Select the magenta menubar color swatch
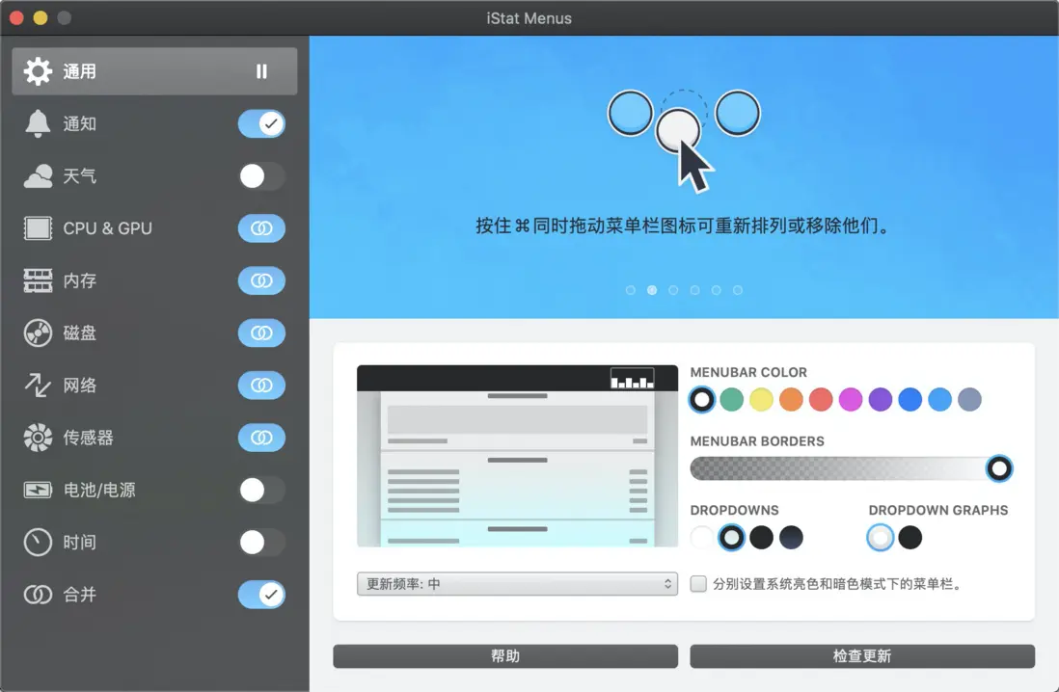The image size is (1059, 692). tap(851, 400)
